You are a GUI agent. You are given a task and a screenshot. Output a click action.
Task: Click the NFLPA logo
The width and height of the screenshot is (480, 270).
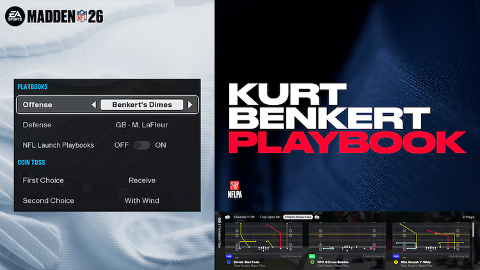[235, 190]
